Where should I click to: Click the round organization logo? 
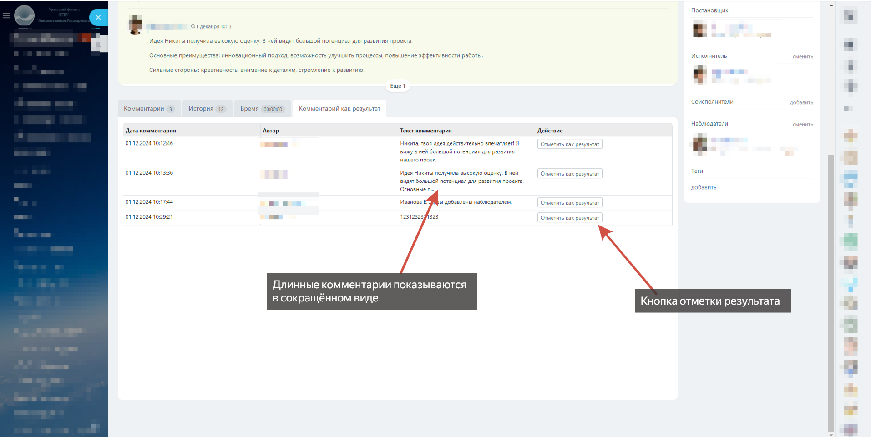pyautogui.click(x=25, y=15)
